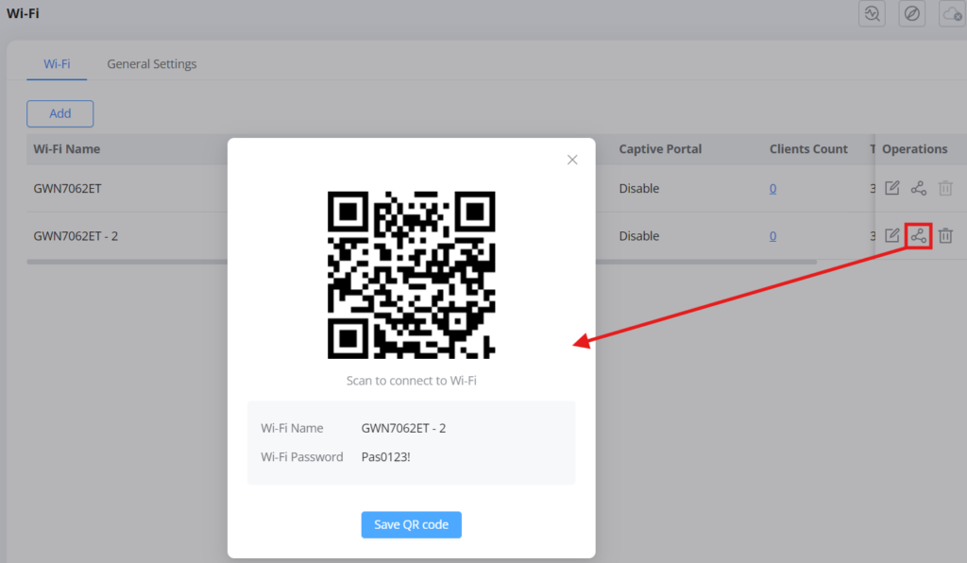967x563 pixels.
Task: Open clients count link for GWN7062ET
Action: pos(772,189)
